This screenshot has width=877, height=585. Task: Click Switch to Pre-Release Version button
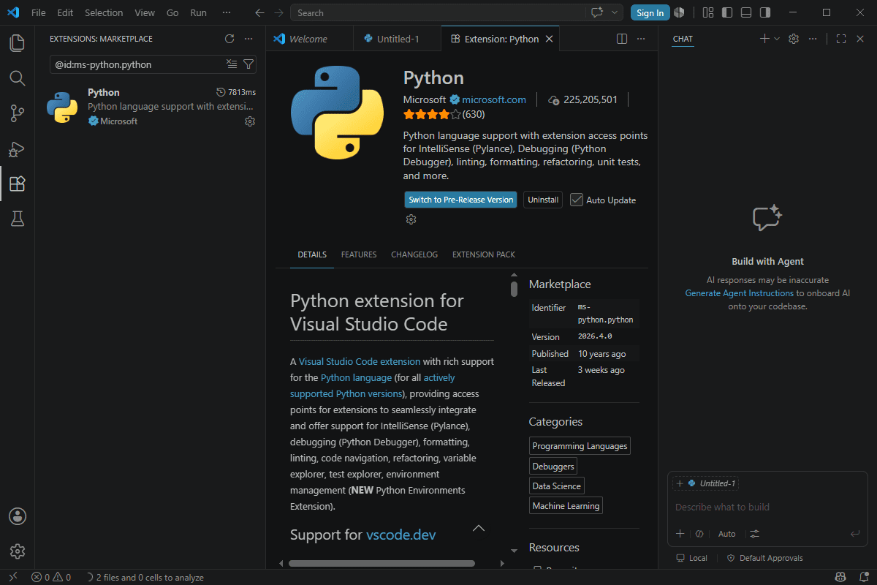click(461, 200)
